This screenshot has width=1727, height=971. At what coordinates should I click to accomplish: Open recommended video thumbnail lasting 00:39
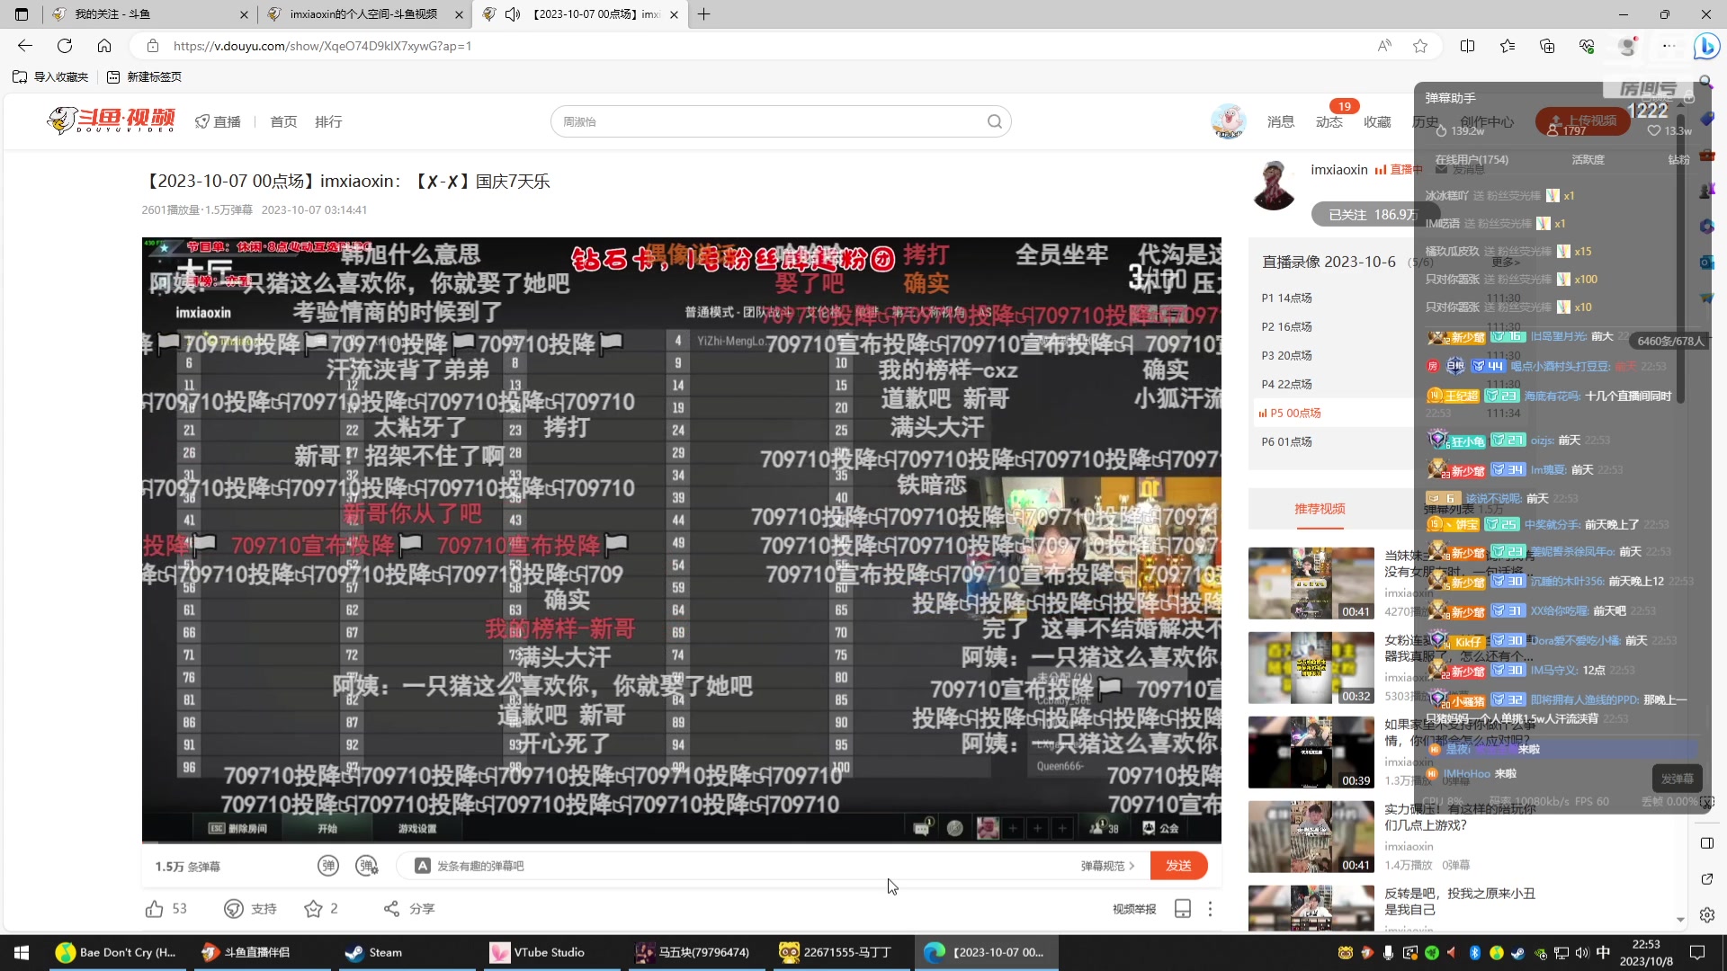pyautogui.click(x=1311, y=753)
